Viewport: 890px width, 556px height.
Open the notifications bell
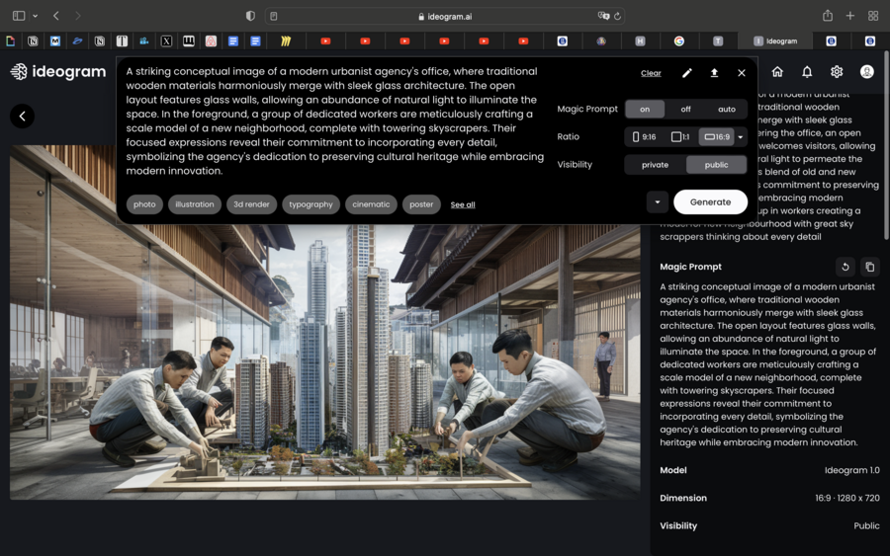pos(807,72)
